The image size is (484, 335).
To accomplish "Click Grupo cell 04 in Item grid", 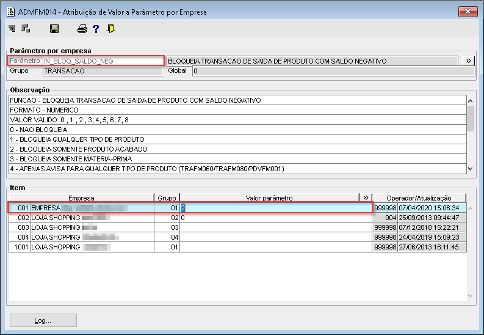I will [167, 237].
